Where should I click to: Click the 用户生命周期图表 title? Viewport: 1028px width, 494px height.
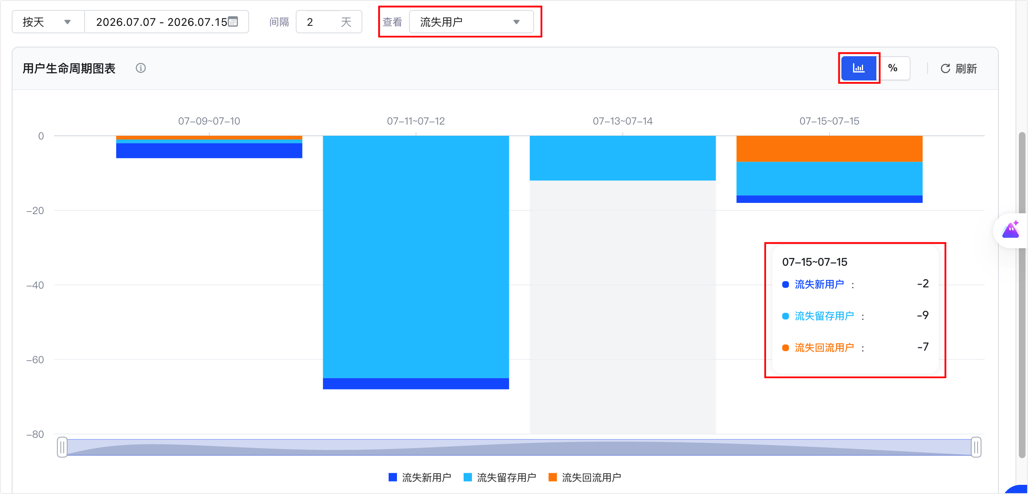pyautogui.click(x=69, y=68)
